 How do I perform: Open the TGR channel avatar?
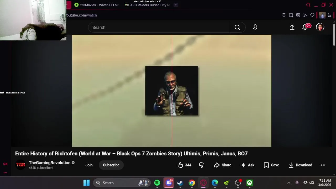[20, 165]
